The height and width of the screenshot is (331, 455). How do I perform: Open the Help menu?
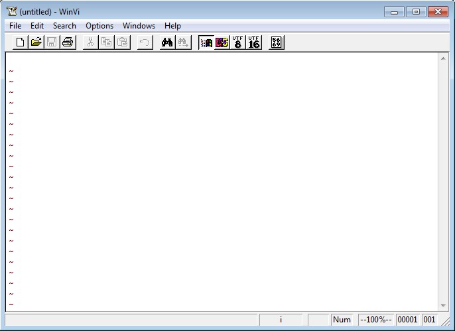[x=172, y=26]
